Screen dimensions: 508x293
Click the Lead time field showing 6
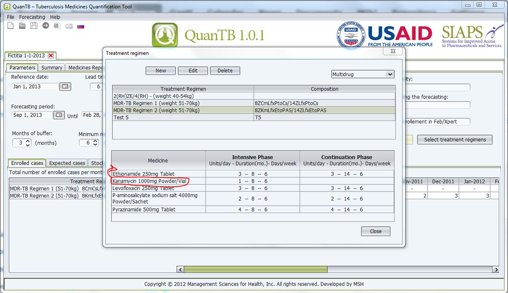[x=97, y=87]
